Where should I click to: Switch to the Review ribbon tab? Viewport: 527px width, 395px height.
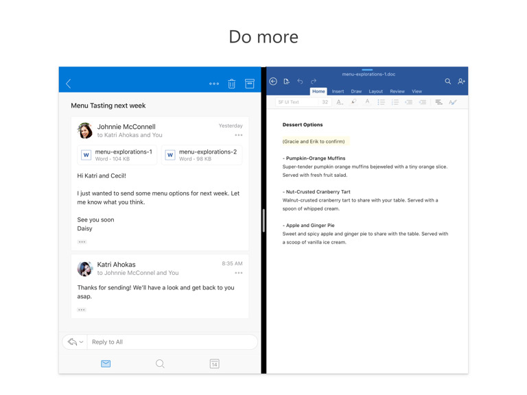pyautogui.click(x=397, y=91)
